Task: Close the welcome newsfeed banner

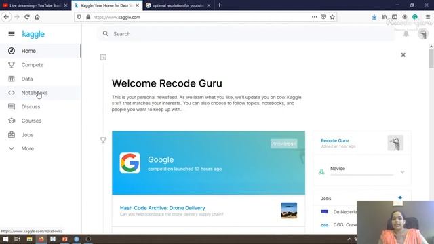Action: pyautogui.click(x=403, y=55)
